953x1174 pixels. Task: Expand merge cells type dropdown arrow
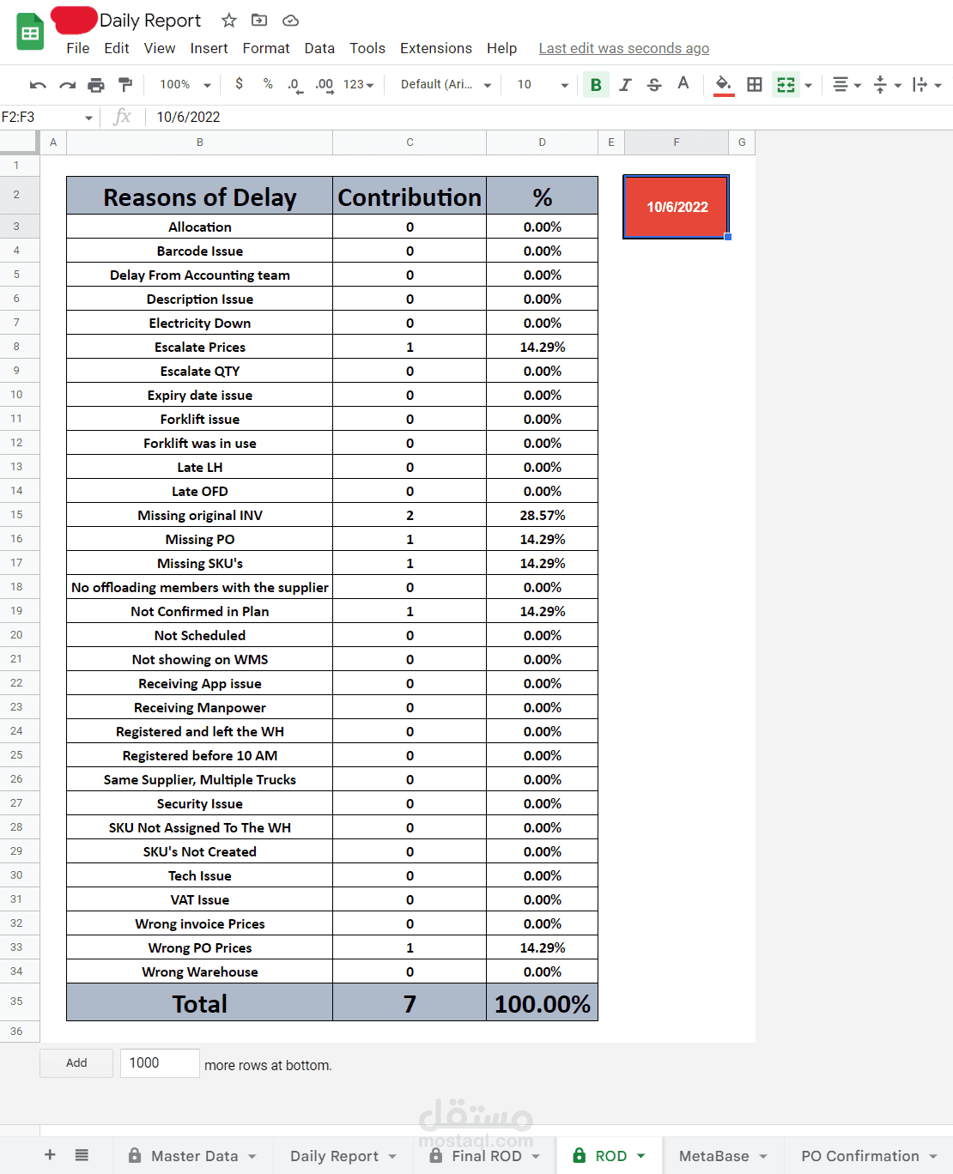tap(808, 86)
